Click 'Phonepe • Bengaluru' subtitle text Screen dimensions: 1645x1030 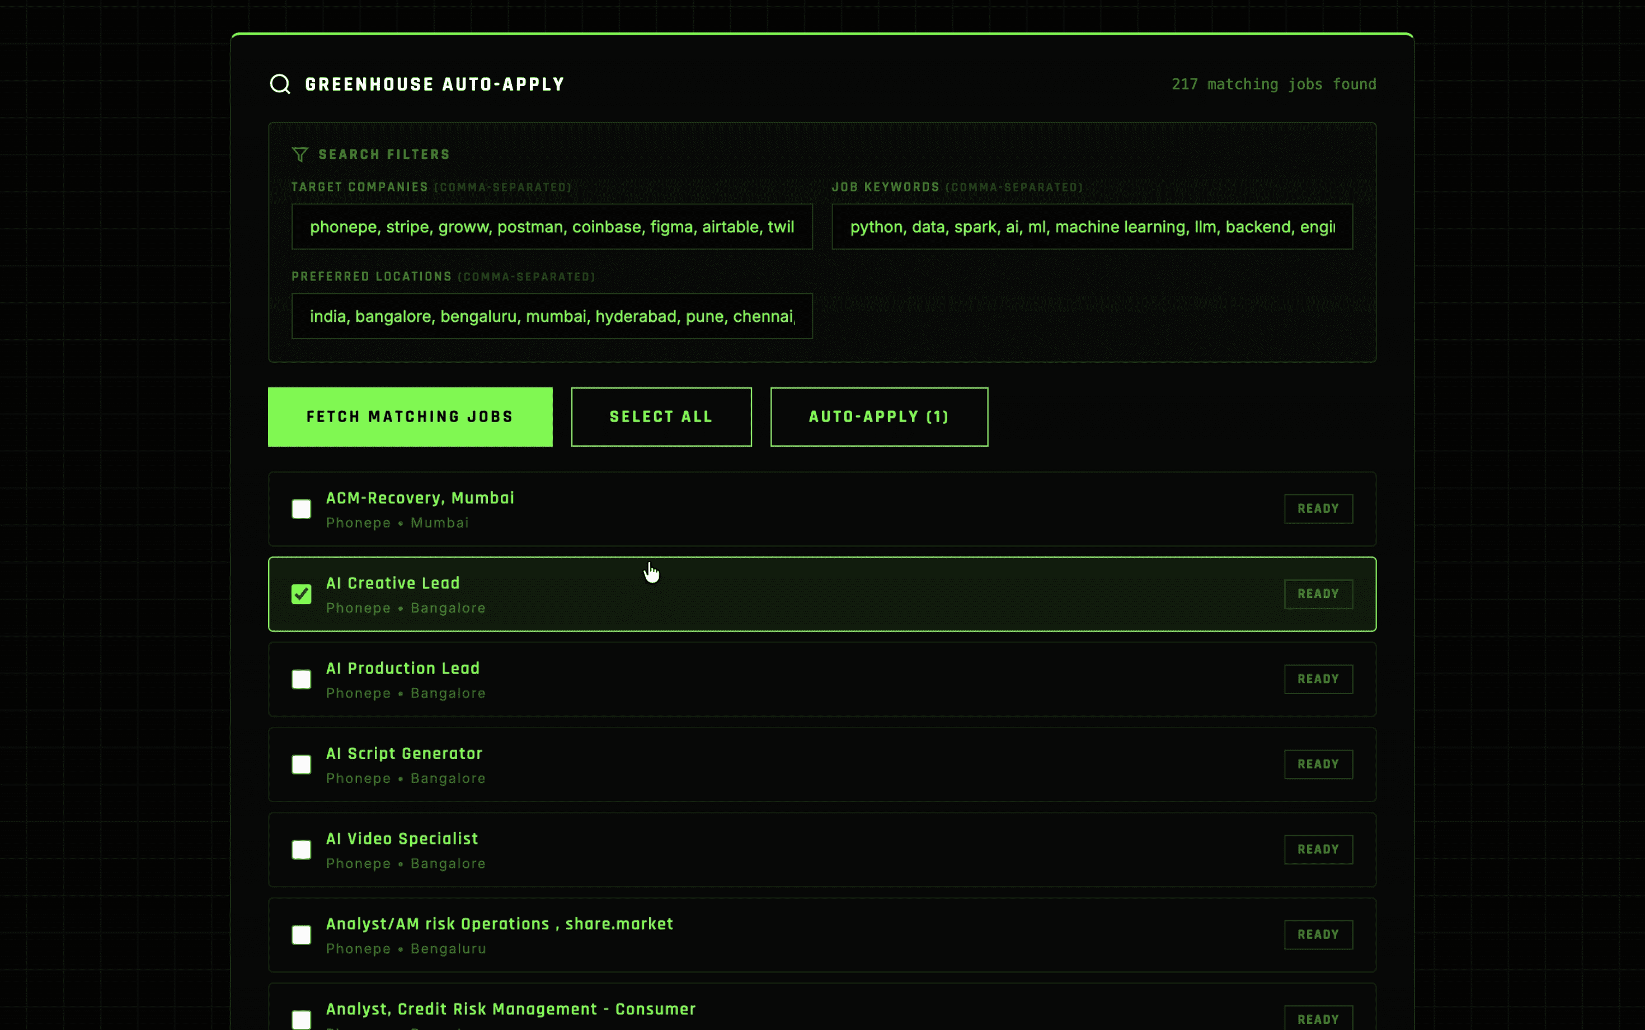click(406, 948)
